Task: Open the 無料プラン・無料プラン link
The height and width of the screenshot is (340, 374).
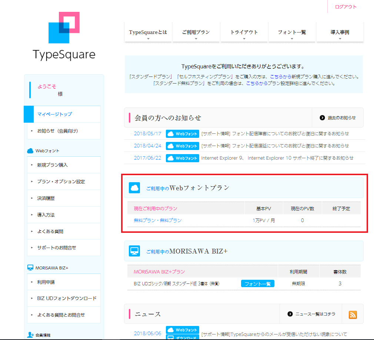Action: [x=158, y=220]
